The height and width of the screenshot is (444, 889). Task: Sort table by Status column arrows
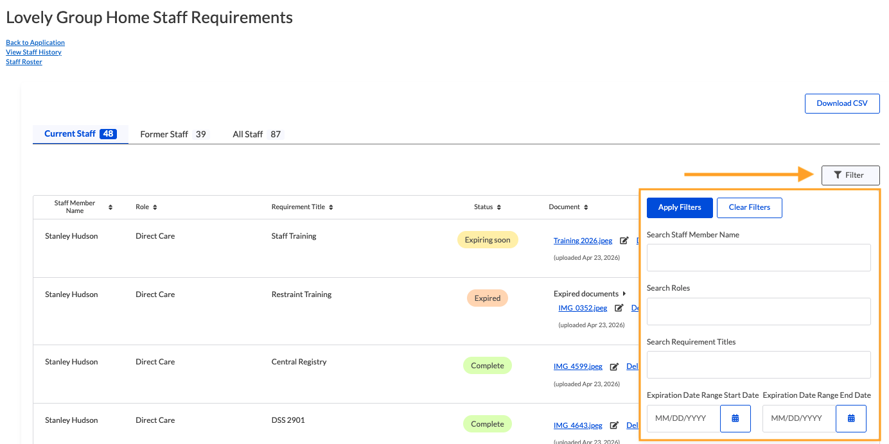pos(498,207)
